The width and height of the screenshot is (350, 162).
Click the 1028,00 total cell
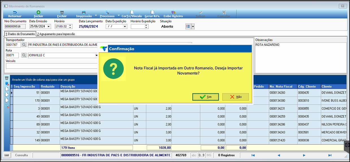159,148
